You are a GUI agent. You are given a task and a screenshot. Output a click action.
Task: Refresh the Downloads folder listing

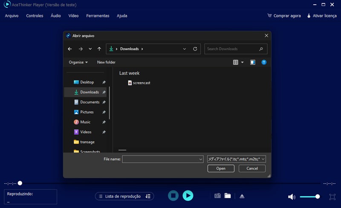point(195,49)
